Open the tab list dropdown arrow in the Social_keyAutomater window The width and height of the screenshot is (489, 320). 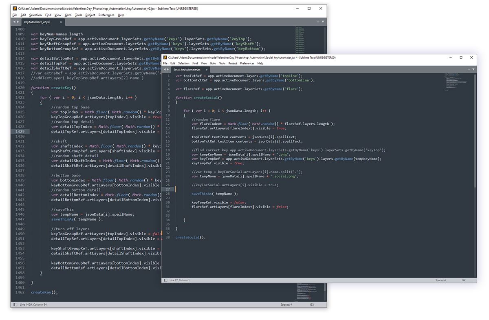[x=474, y=70]
